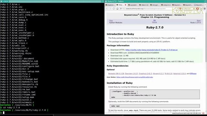Click the Ruby-2.7.0 page heading
This screenshot has height=116, width=207.
pos(155,27)
